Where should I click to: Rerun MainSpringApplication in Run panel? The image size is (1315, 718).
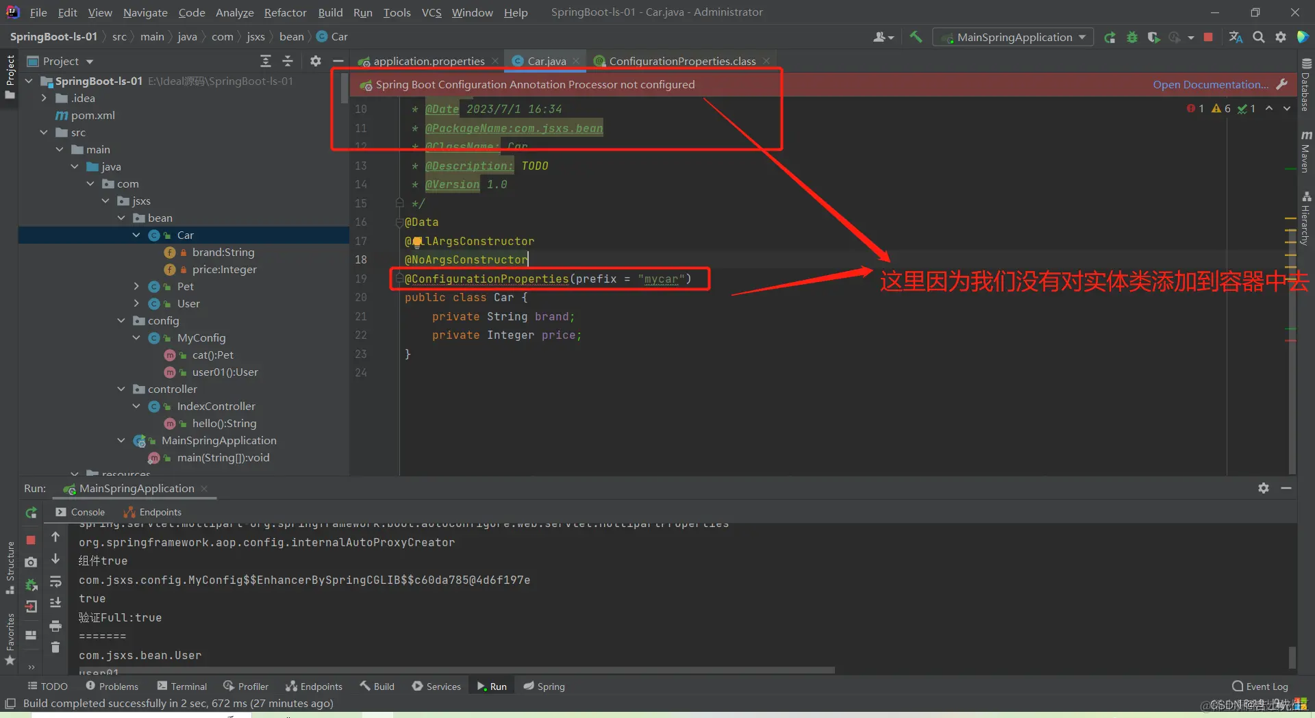pyautogui.click(x=31, y=512)
